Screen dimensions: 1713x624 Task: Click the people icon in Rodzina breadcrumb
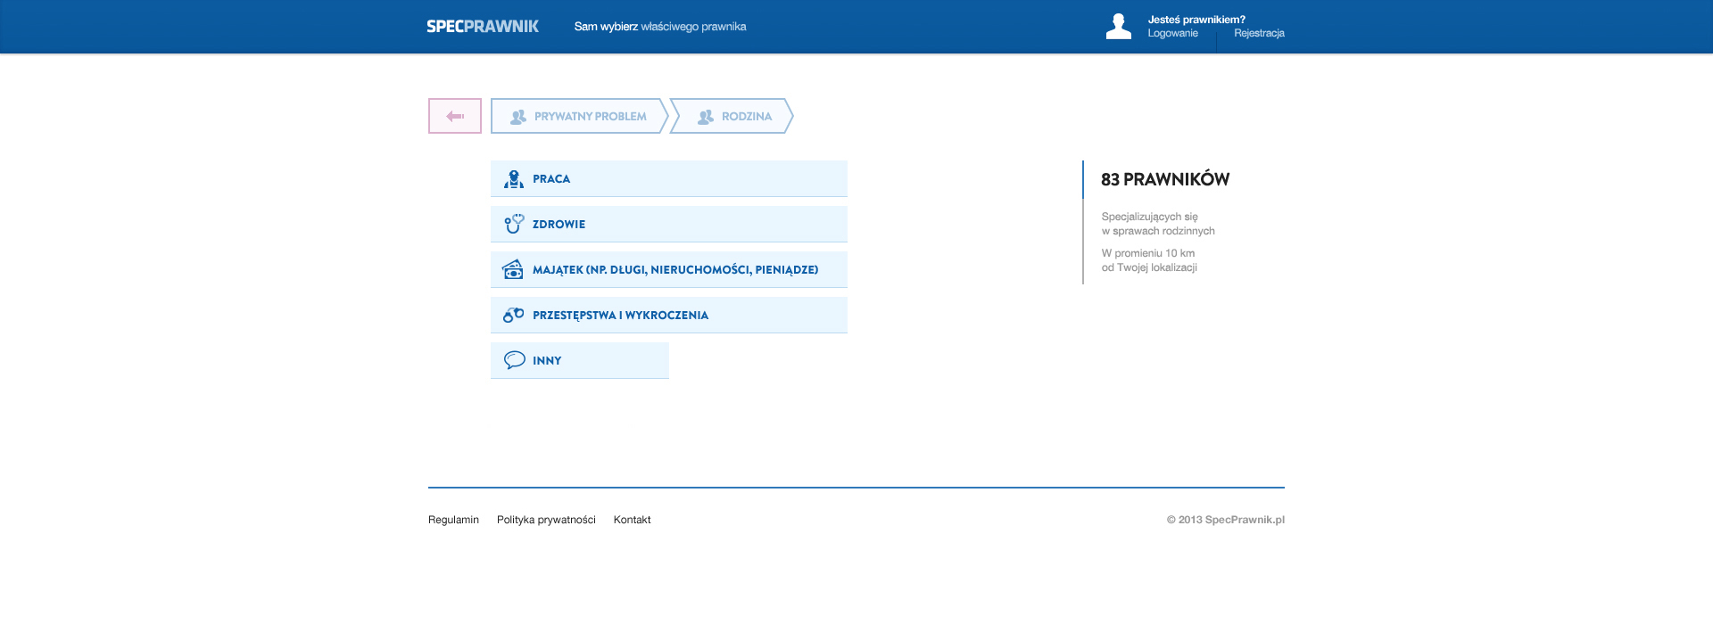(x=706, y=117)
